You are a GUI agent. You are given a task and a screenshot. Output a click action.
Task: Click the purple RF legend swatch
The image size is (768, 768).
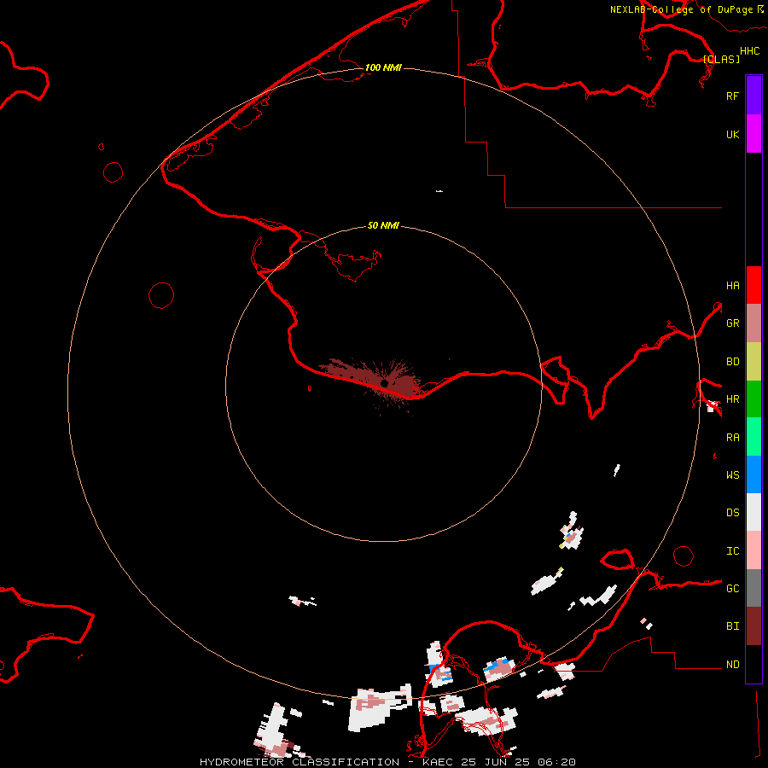point(753,96)
